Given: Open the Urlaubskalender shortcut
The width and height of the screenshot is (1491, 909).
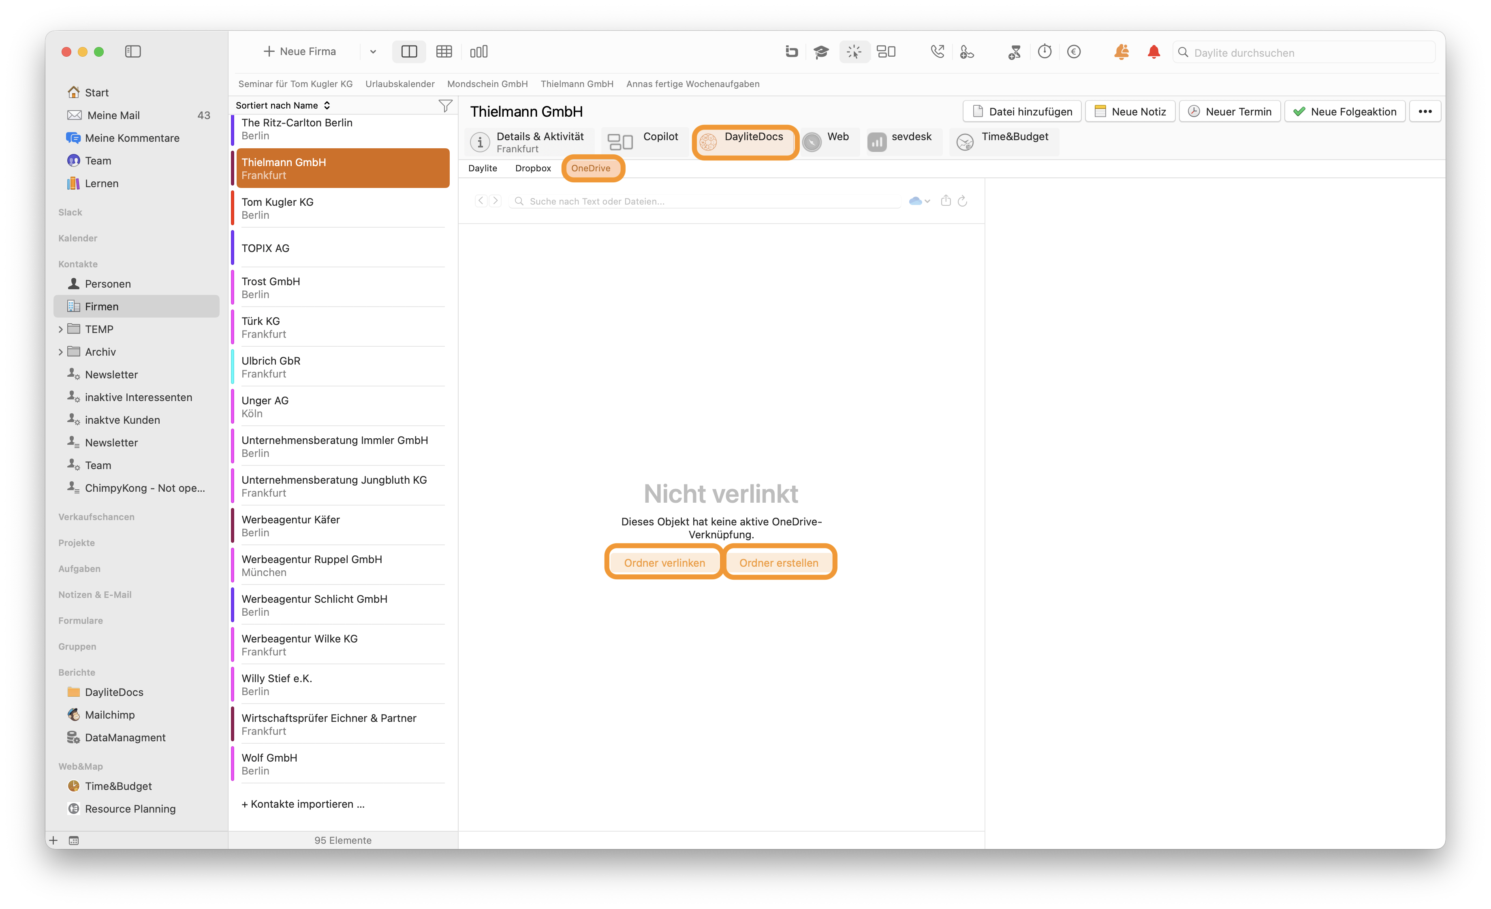Looking at the screenshot, I should [400, 84].
